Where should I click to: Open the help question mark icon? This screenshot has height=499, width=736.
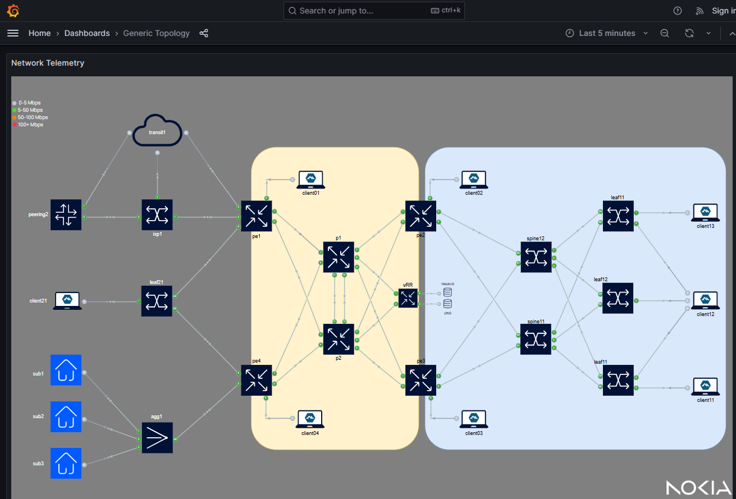(678, 11)
